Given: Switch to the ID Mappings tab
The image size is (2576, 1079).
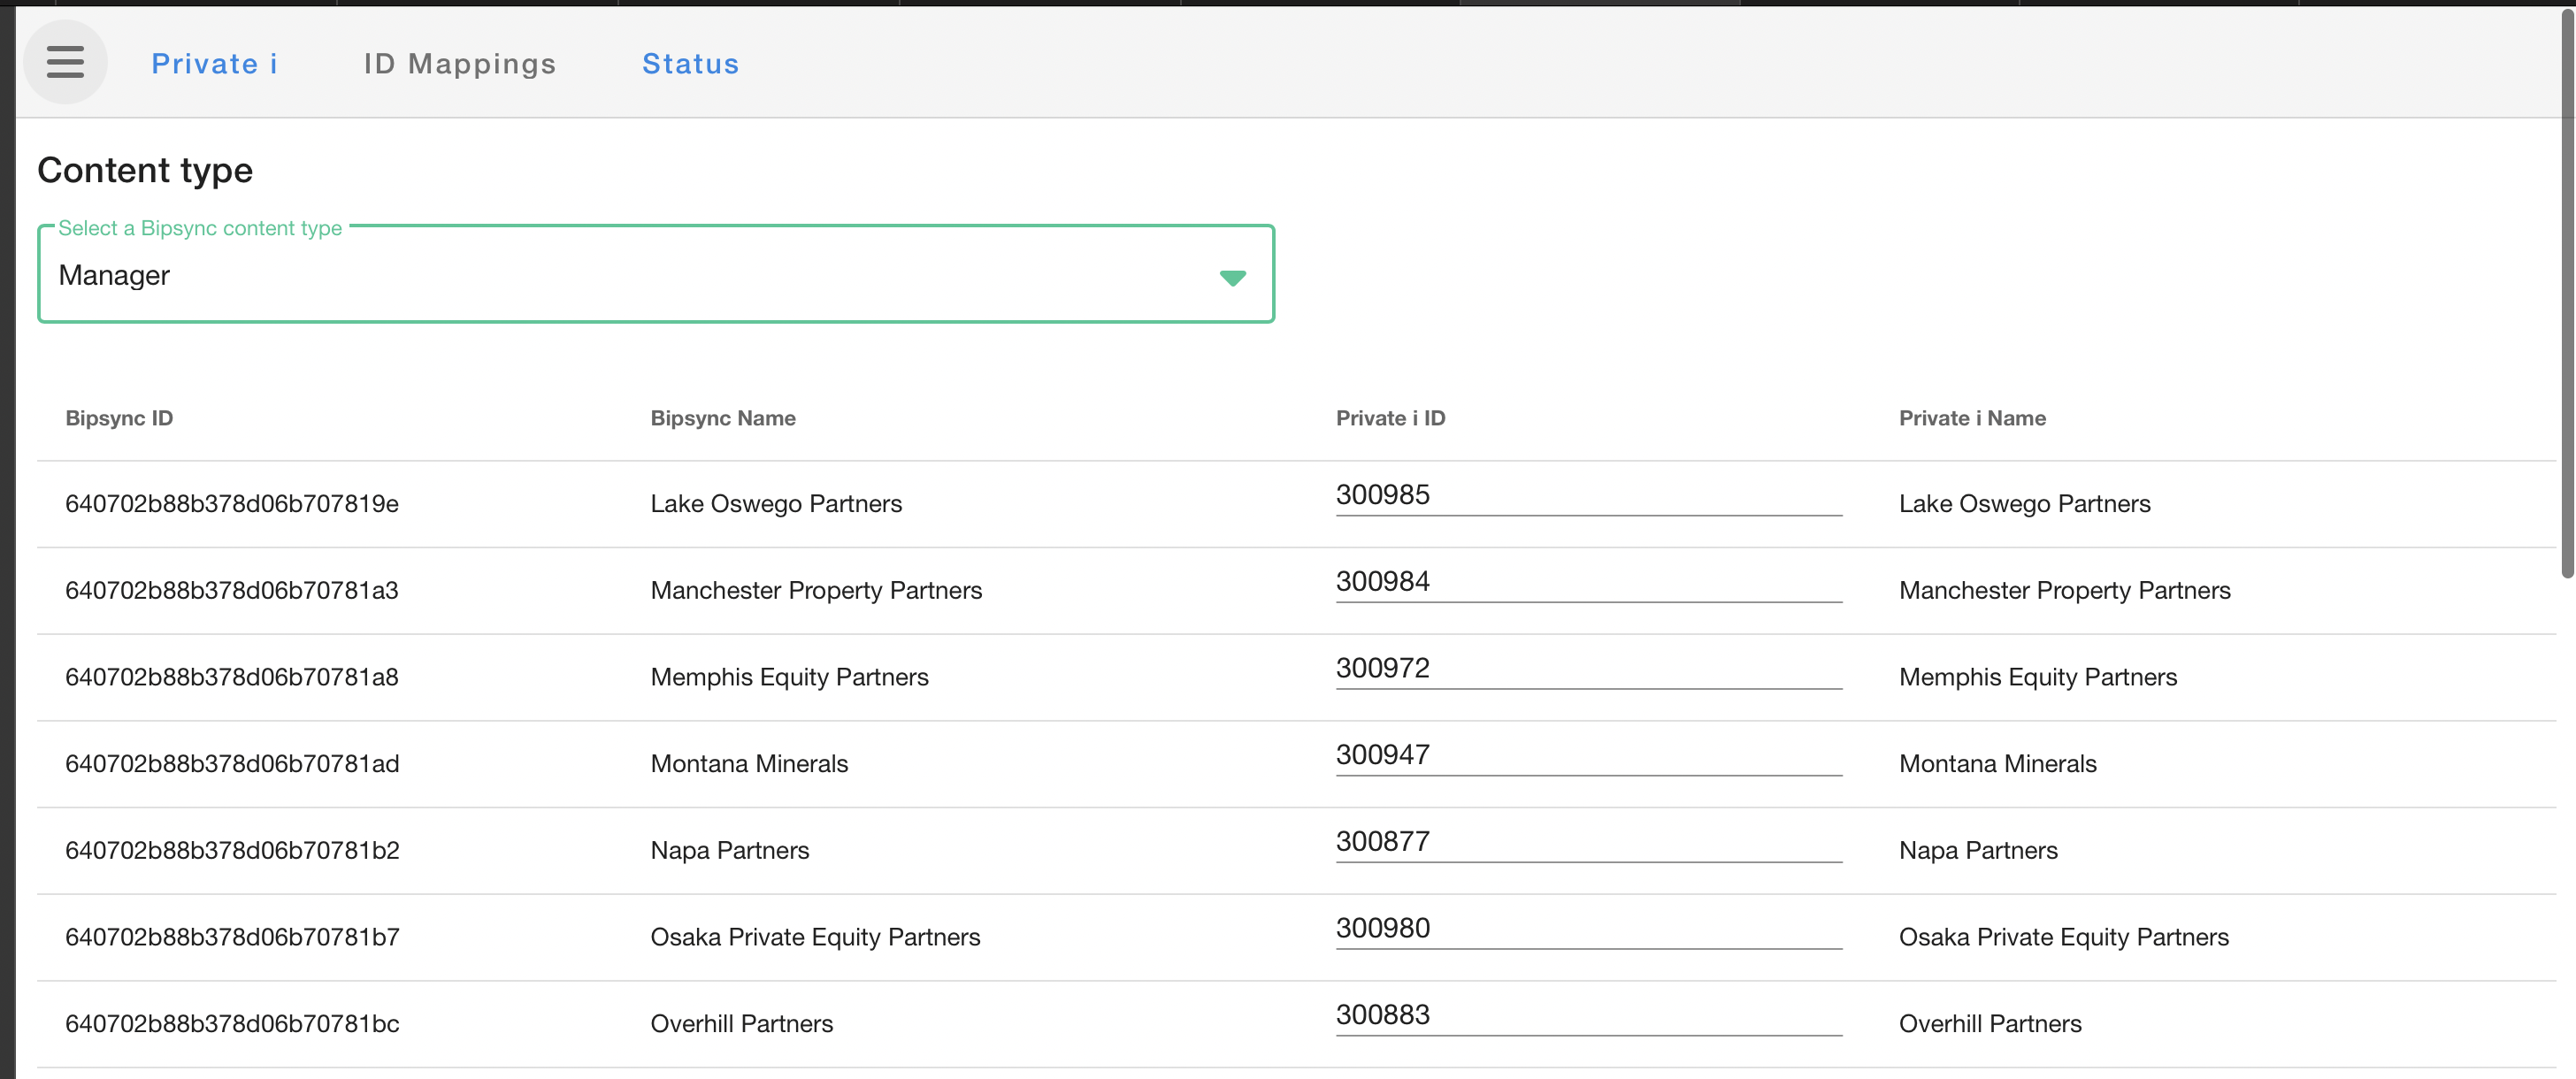Looking at the screenshot, I should (459, 64).
